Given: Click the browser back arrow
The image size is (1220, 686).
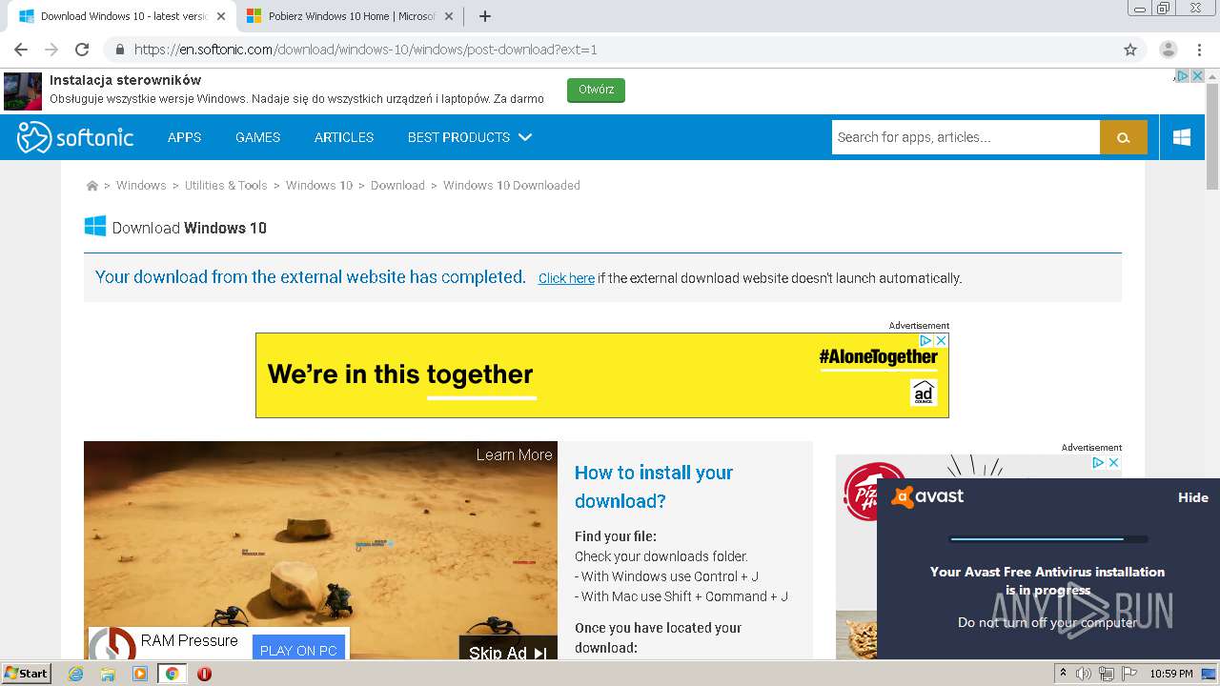Looking at the screenshot, I should coord(21,50).
